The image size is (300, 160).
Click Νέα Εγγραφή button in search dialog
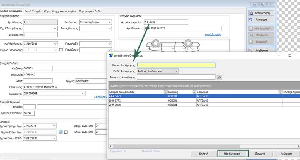pos(232,154)
